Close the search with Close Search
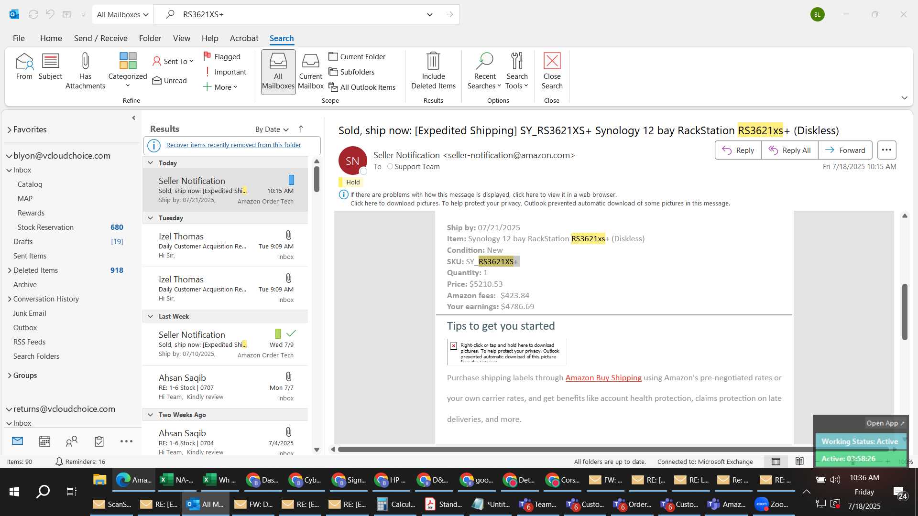 552,71
